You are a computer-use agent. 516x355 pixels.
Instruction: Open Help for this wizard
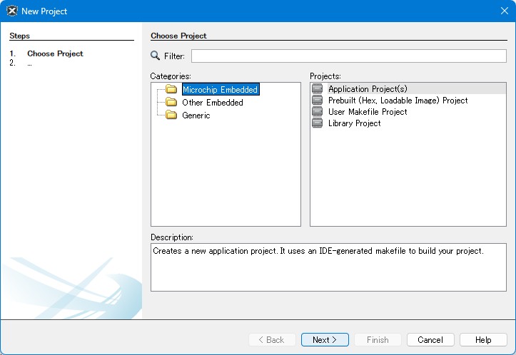pos(483,340)
